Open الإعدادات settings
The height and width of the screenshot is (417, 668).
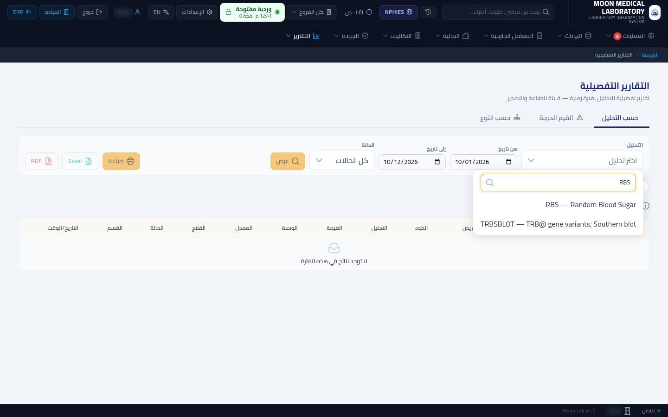(197, 12)
